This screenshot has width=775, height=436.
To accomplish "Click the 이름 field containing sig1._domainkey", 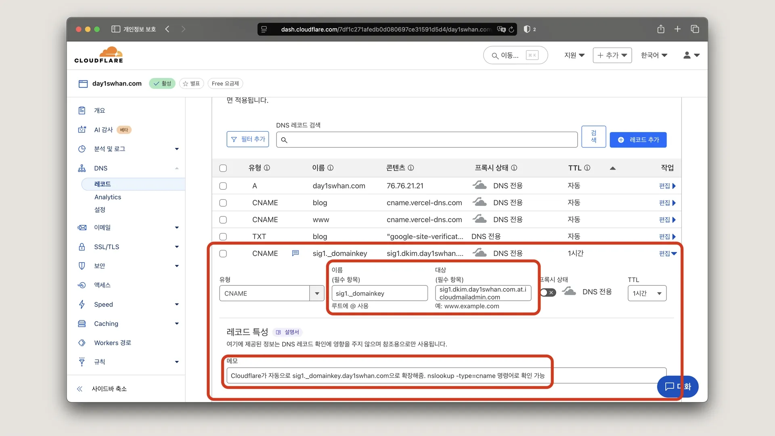I will pos(379,293).
